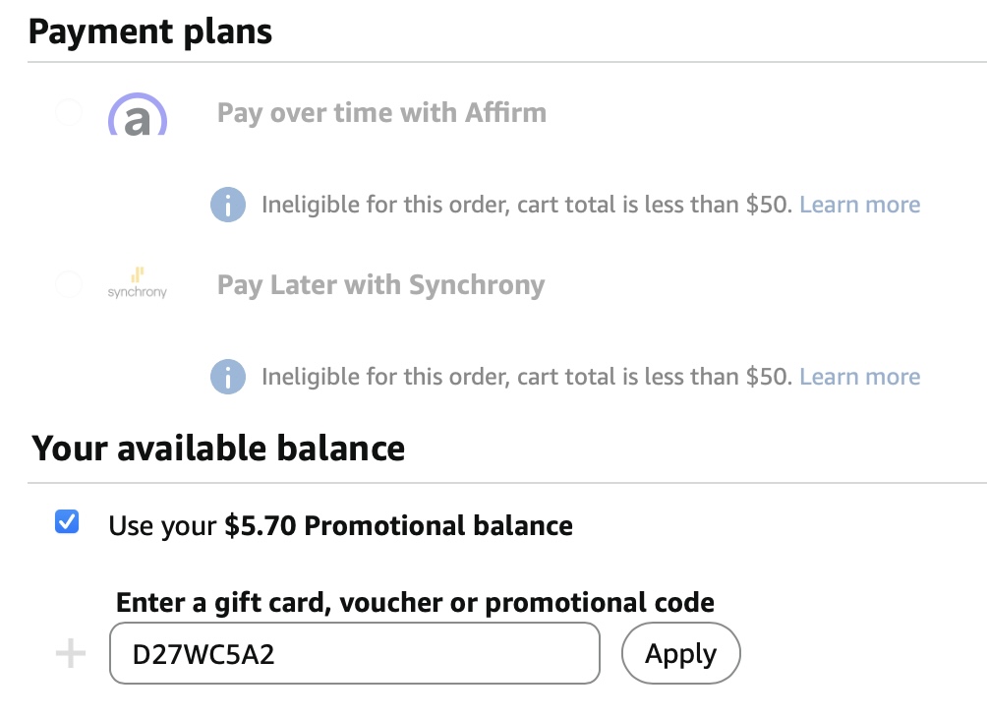Image resolution: width=987 pixels, height=720 pixels.
Task: Click the Synchrony ineligible-for-this-order message
Action: [x=526, y=377]
